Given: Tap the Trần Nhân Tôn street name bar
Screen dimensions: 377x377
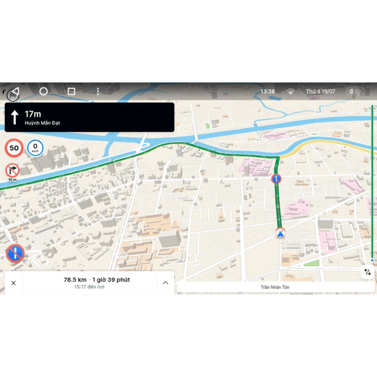Looking at the screenshot, I should [x=275, y=287].
